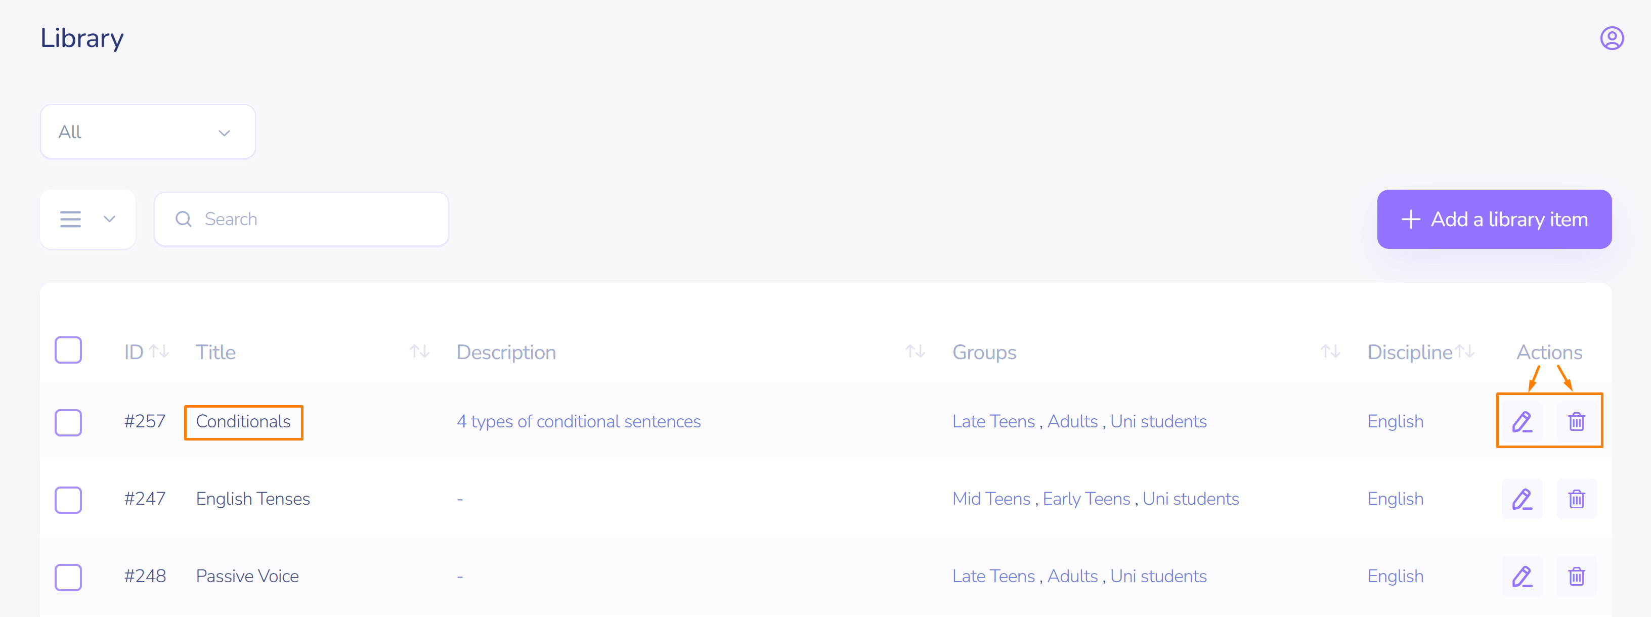
Task: Check the Passive Voice row checkbox
Action: 68,577
